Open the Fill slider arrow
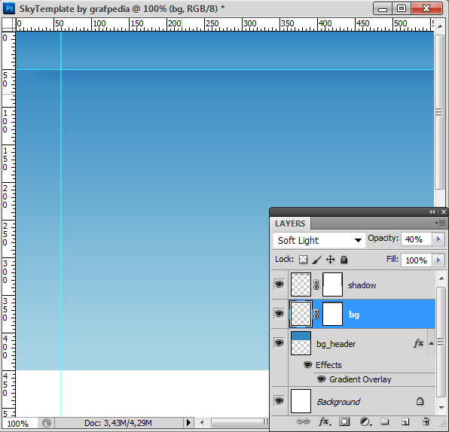 (438, 260)
